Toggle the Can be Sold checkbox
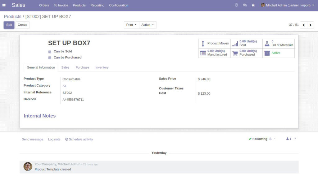The image size is (318, 185). coord(50,52)
